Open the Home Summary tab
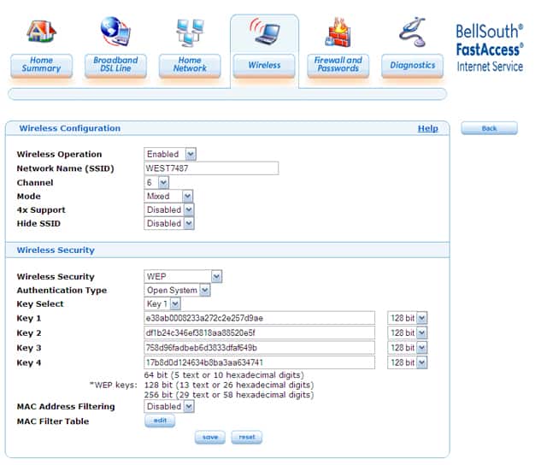This screenshot has height=465, width=547. pos(41,65)
